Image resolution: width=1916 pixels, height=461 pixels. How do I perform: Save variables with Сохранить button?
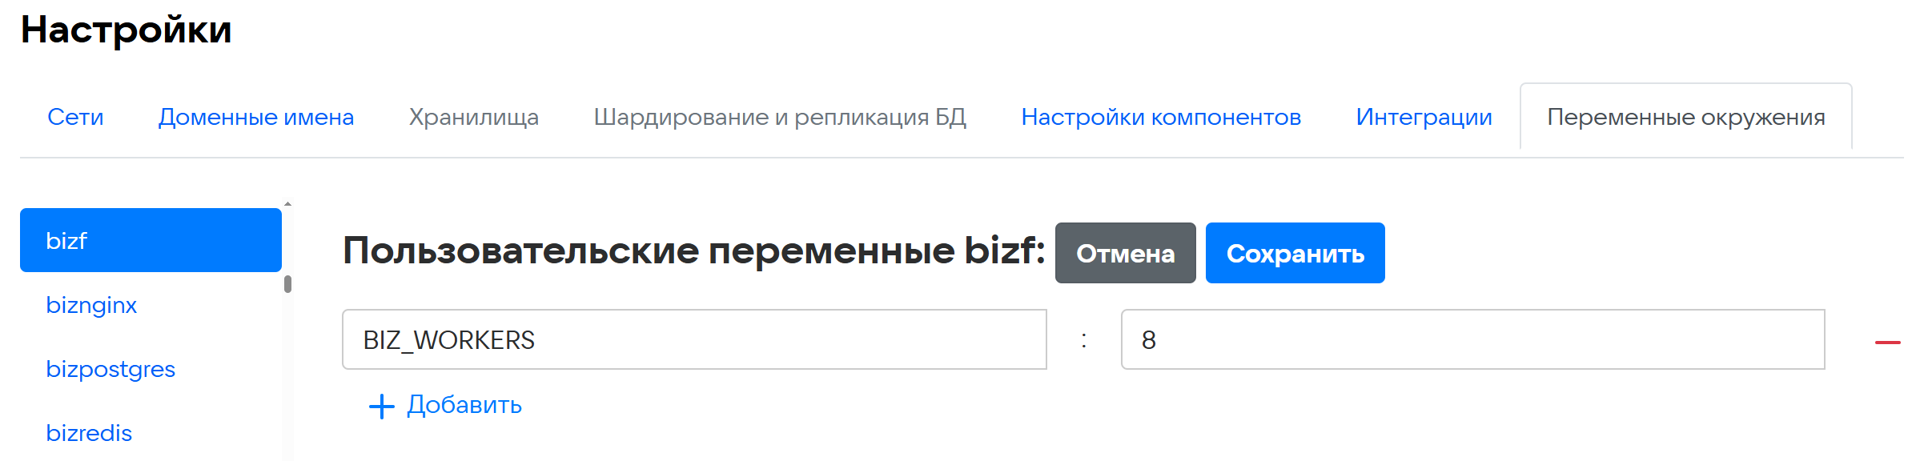pyautogui.click(x=1295, y=253)
